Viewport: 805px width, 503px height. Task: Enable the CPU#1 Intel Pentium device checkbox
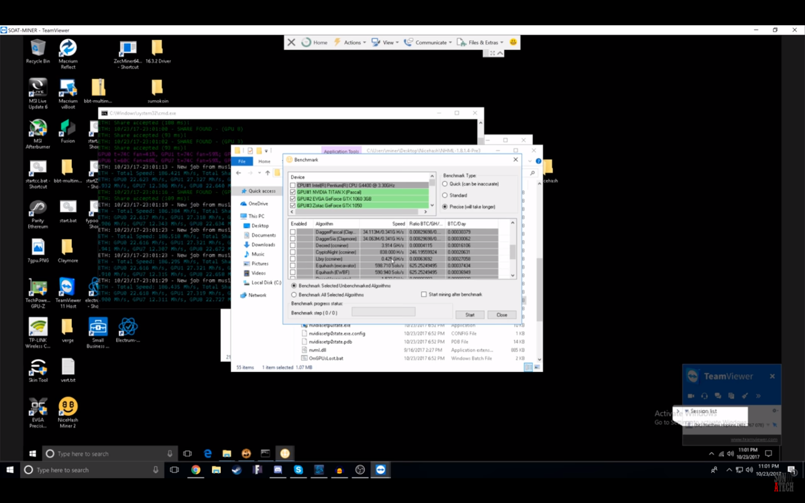tap(293, 186)
